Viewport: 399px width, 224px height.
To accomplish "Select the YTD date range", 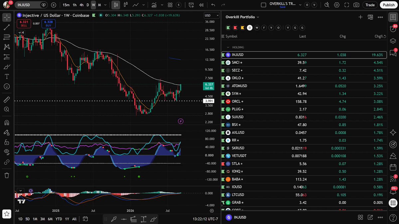I will (59, 219).
